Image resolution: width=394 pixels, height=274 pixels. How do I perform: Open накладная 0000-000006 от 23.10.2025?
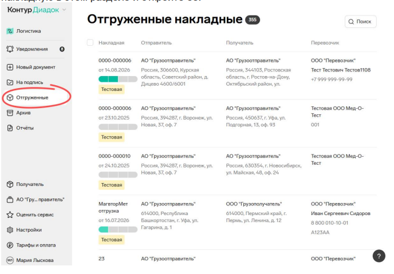pos(115,108)
